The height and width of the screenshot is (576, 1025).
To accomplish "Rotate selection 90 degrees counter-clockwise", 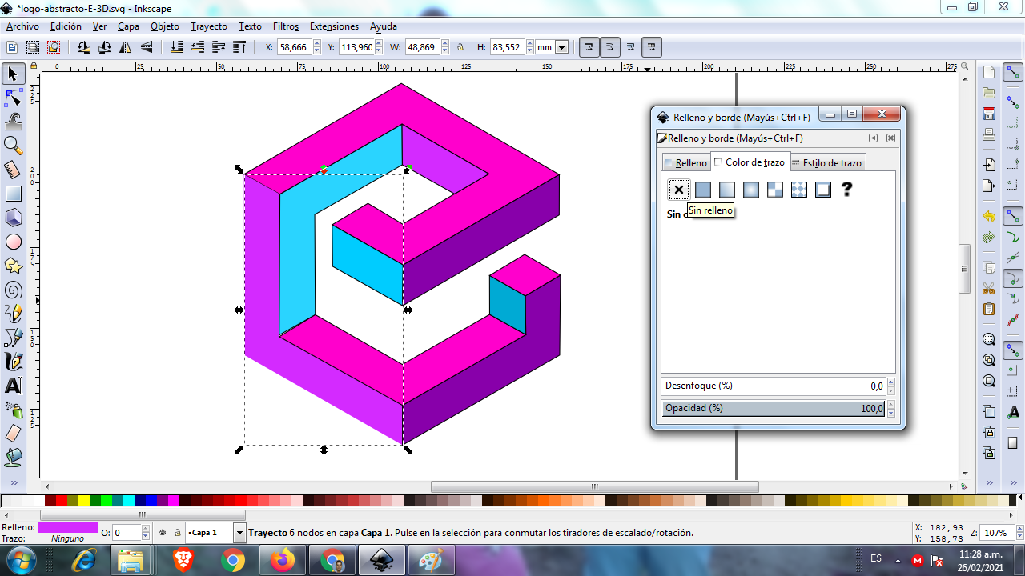I will (84, 47).
